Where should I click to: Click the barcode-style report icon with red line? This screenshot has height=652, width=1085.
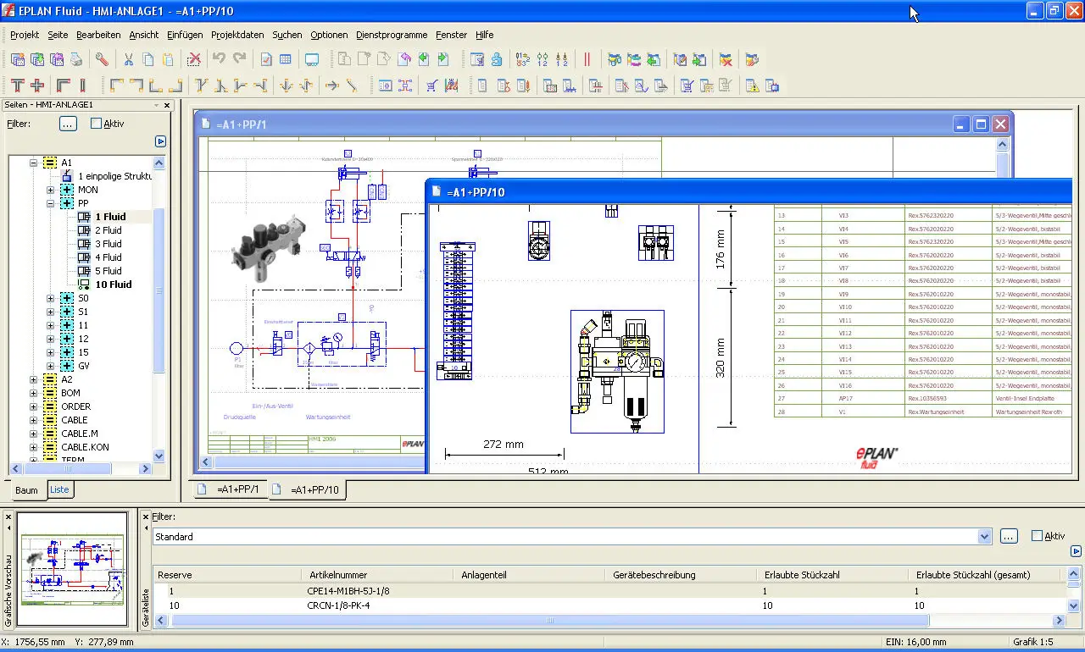click(595, 86)
